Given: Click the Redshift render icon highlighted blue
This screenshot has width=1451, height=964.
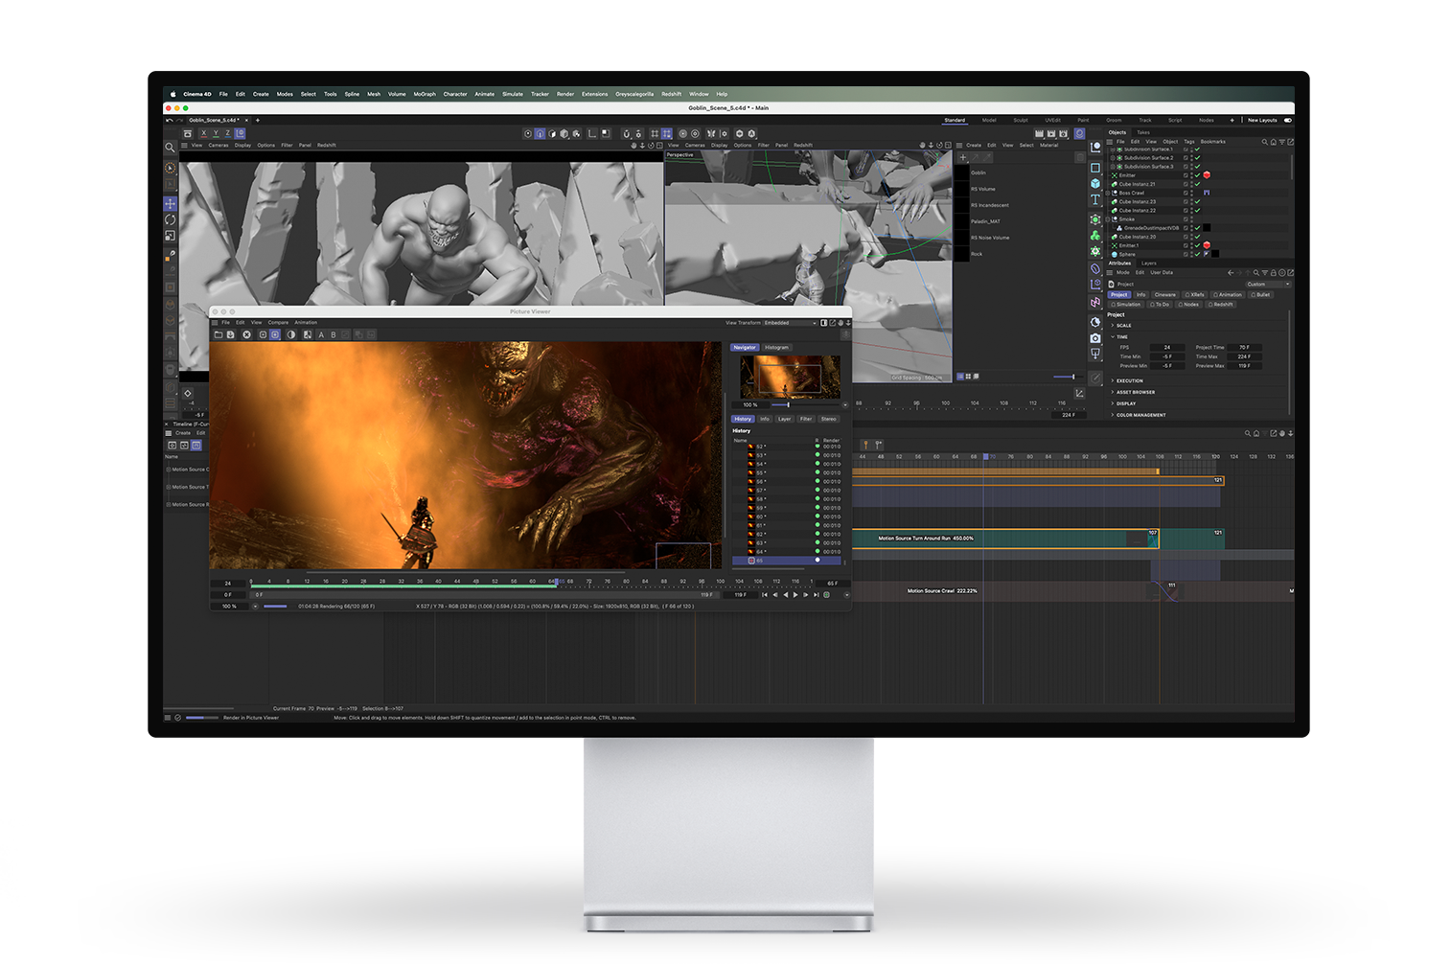Looking at the screenshot, I should coord(1080,133).
